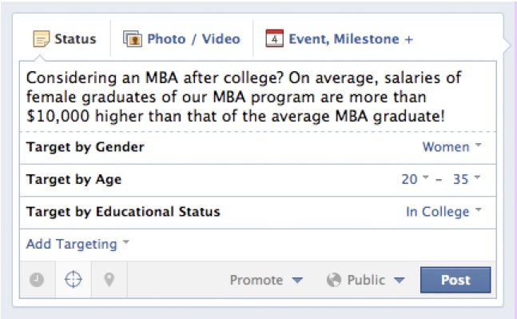Expand the Add Targeting menu
Screen dimensions: 517x319
(78, 244)
